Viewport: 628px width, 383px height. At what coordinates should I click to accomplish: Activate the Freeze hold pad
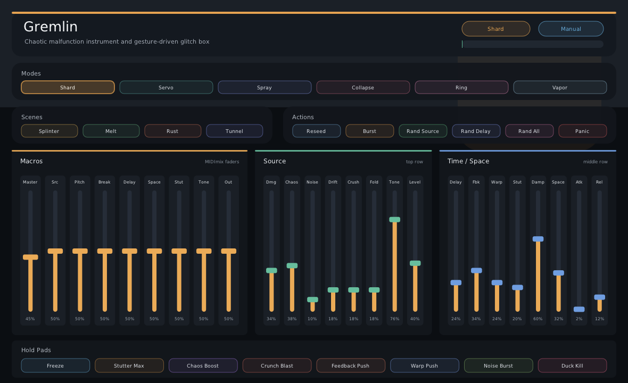(x=55, y=365)
